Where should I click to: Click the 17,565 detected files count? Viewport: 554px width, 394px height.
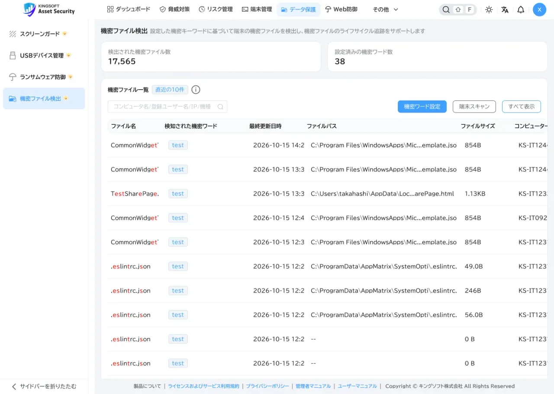[122, 61]
